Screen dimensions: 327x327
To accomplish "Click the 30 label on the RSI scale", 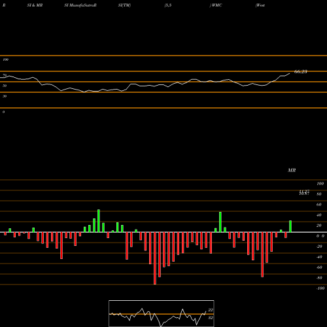I will (x=5, y=96).
